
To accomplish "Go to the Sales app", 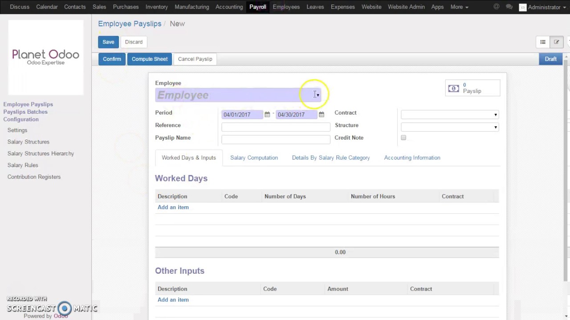I will click(99, 7).
